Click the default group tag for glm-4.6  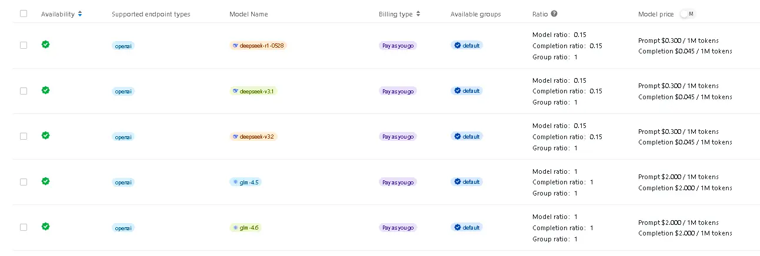[467, 227]
